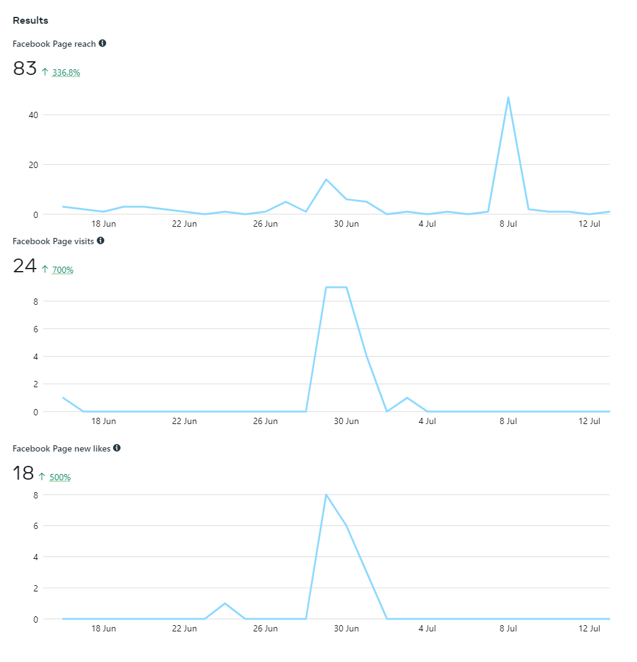Click green up arrow next to 500%
The image size is (637, 662).
pos(42,477)
